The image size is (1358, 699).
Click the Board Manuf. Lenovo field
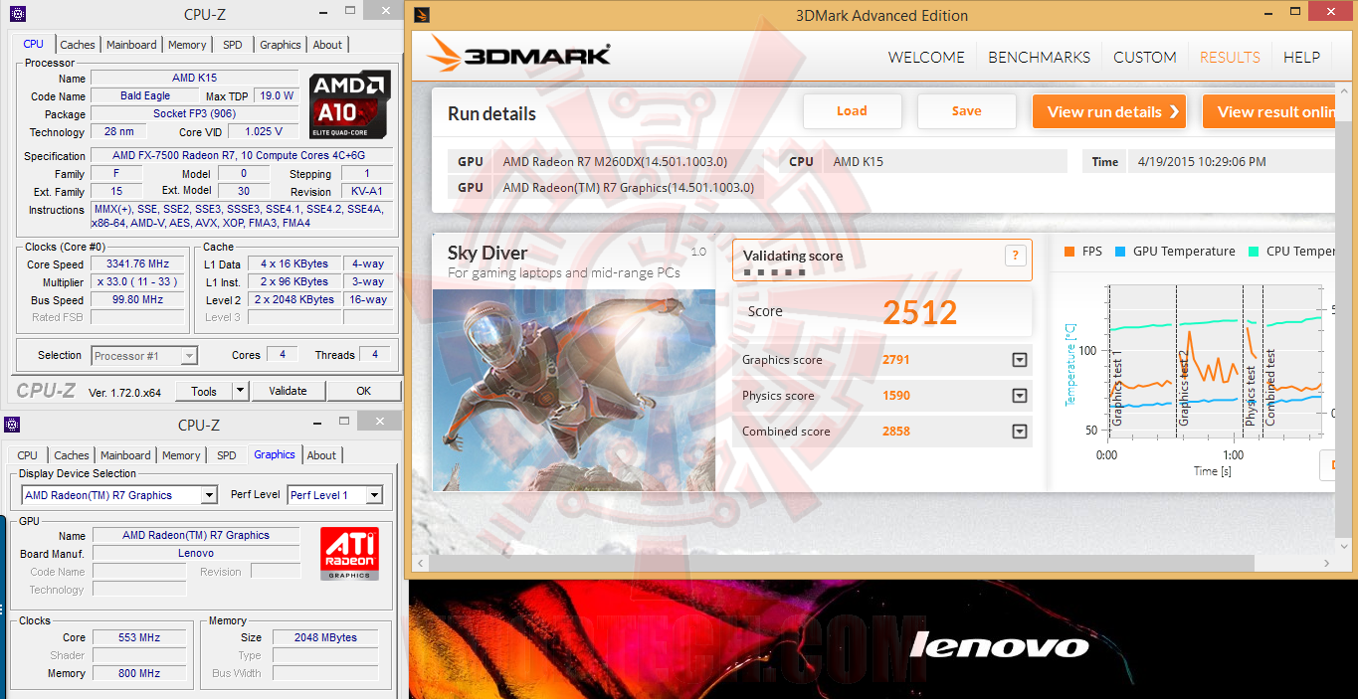196,553
